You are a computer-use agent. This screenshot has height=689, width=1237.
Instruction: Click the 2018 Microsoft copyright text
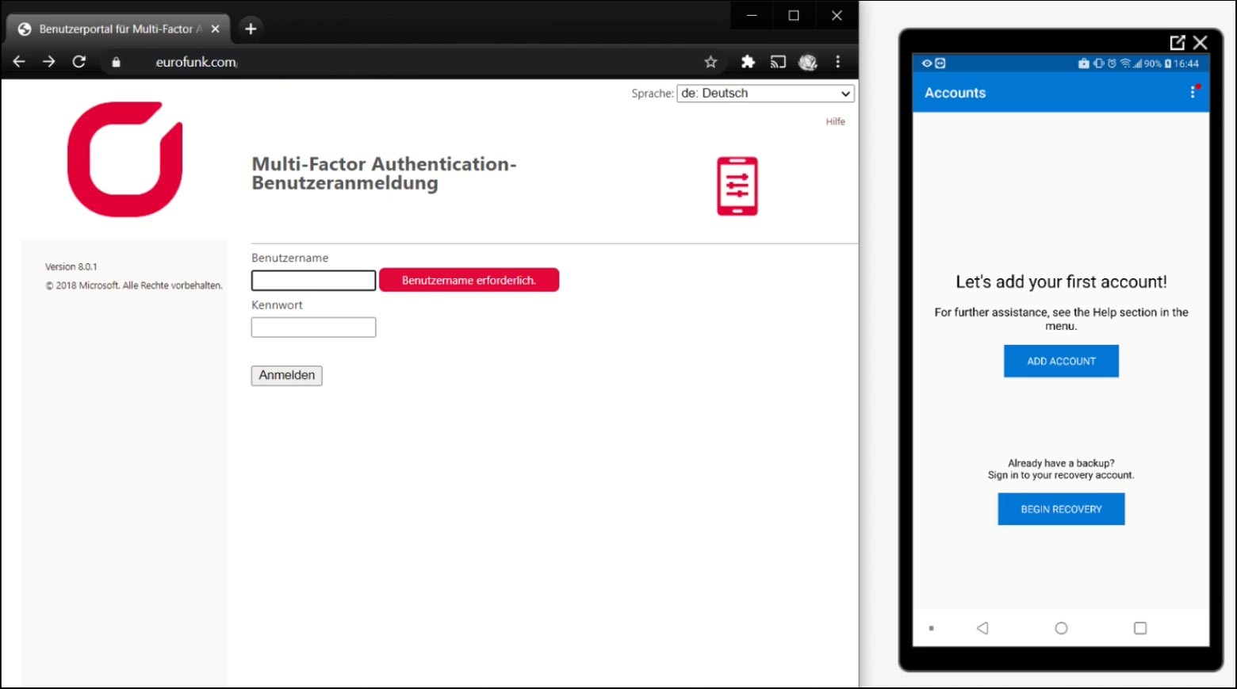tap(134, 285)
